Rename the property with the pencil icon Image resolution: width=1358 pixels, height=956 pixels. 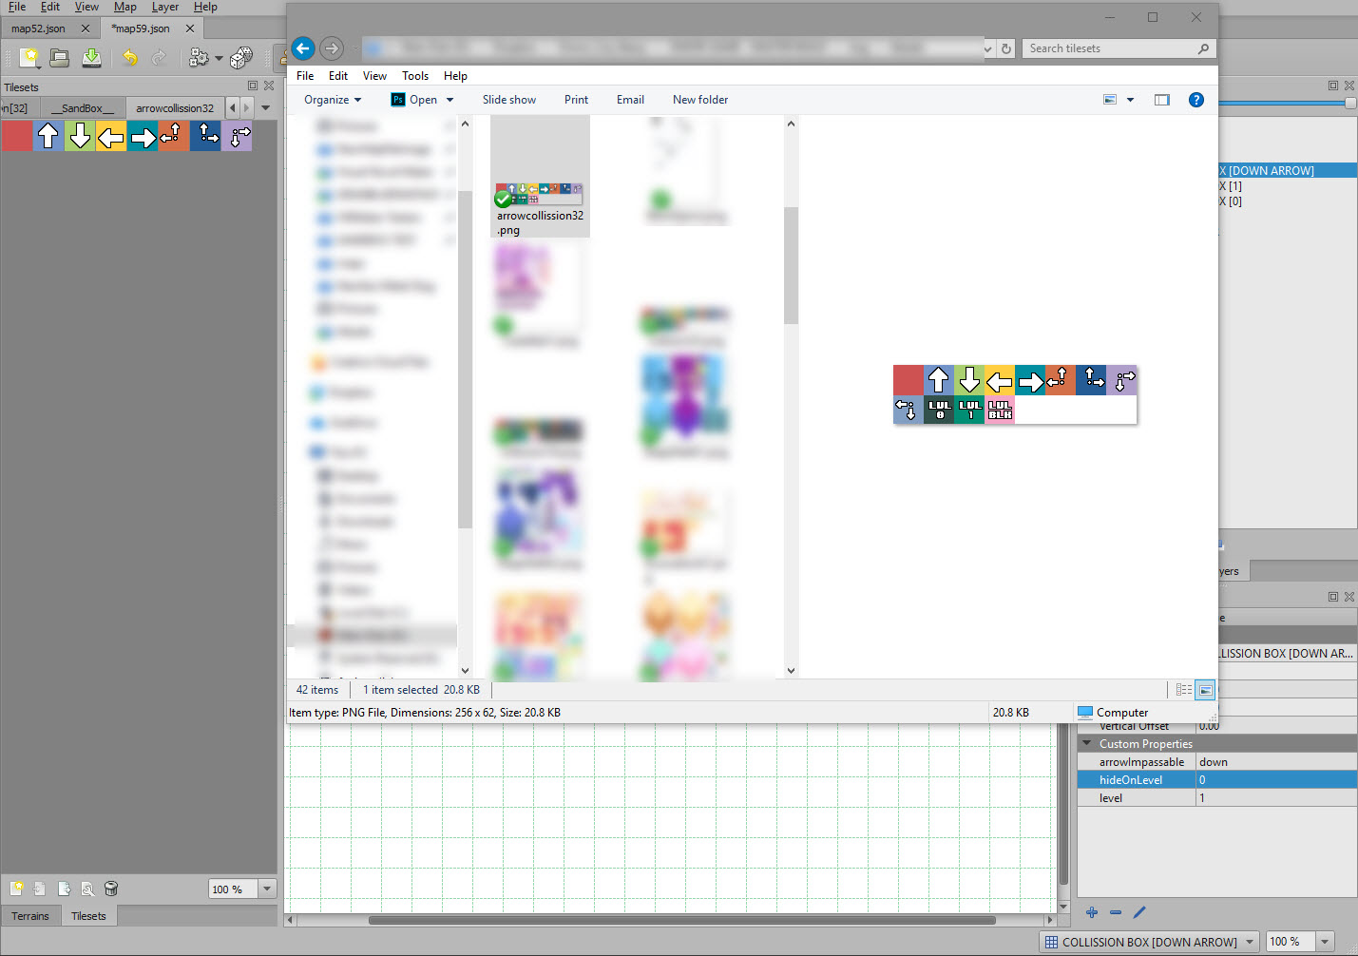tap(1139, 912)
